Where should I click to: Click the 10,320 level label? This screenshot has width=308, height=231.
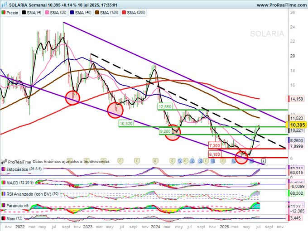pos(126,124)
